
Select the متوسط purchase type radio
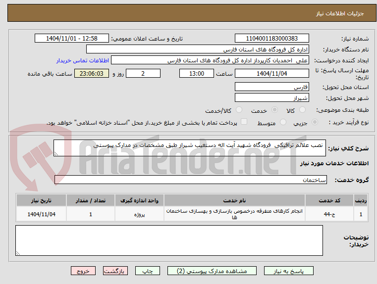pos(283,122)
